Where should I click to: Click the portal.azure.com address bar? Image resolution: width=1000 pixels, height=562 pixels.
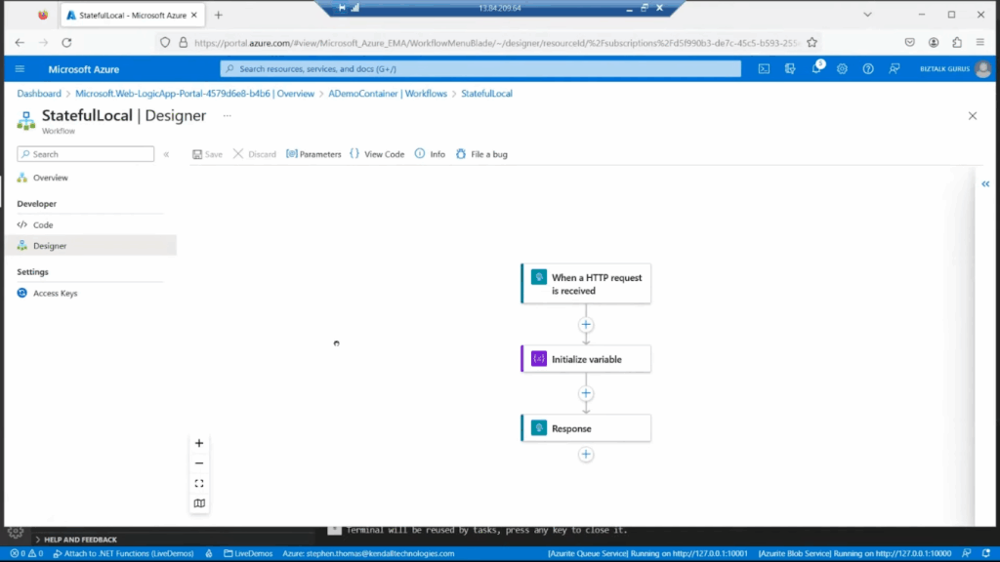[496, 43]
